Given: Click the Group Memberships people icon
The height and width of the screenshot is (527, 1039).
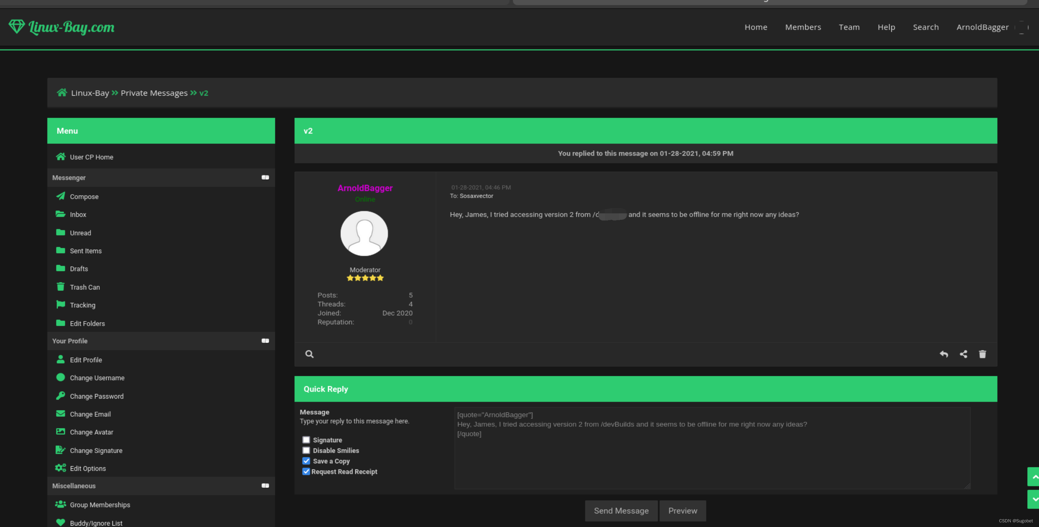Looking at the screenshot, I should point(60,504).
